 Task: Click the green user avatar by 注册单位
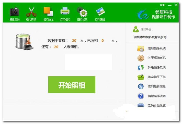135,29
